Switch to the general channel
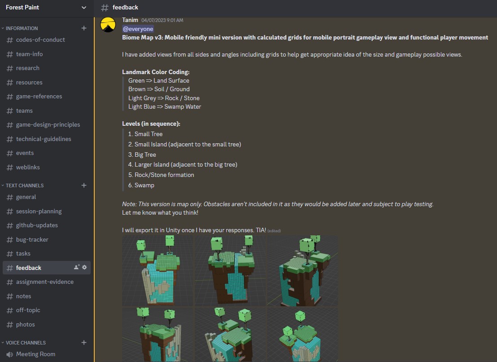 [47, 197]
